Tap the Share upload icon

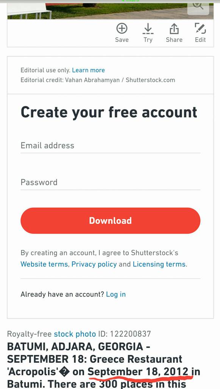point(174,28)
